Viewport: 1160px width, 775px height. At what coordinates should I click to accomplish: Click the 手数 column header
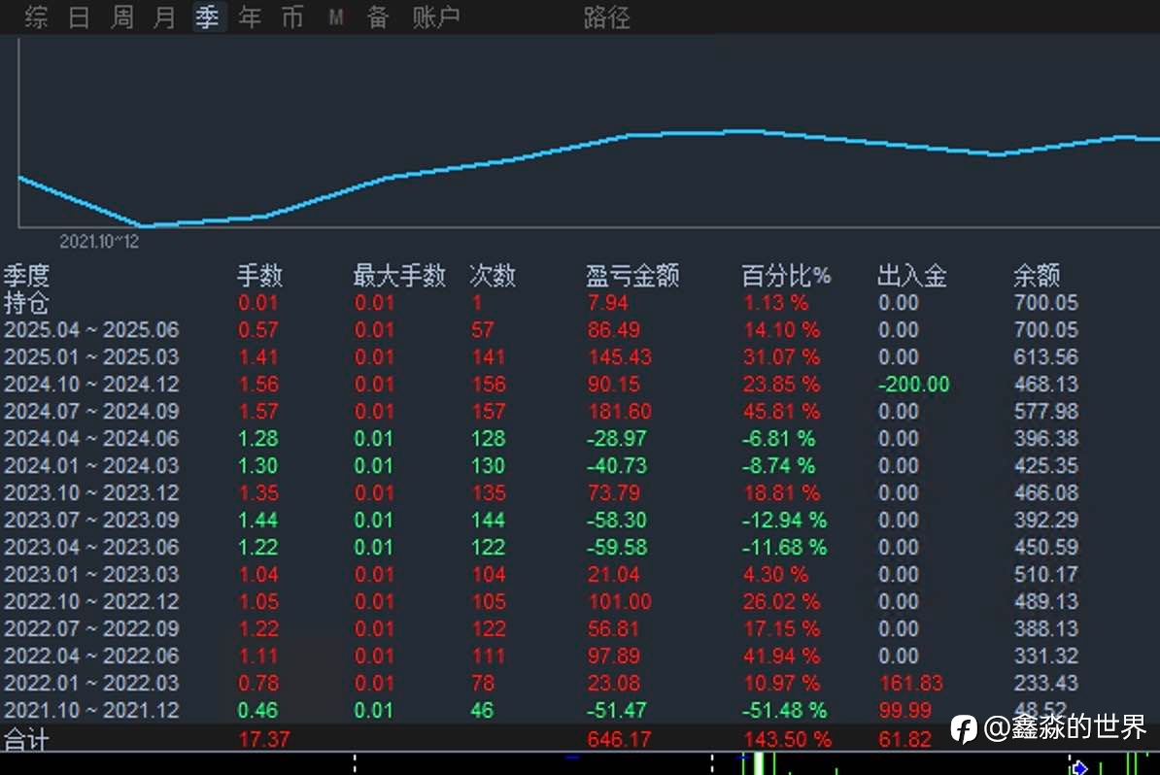[x=259, y=275]
